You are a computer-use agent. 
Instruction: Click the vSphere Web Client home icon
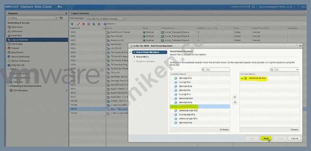[x=59, y=7]
